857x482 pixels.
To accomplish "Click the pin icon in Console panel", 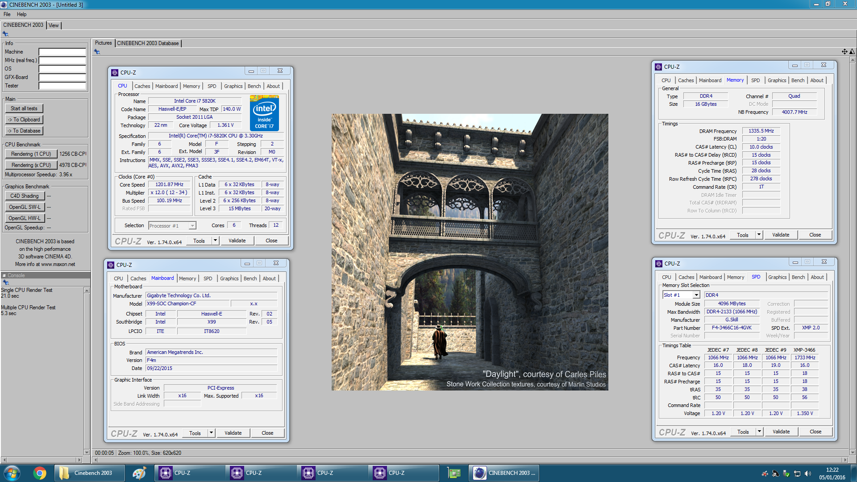I will click(x=5, y=283).
